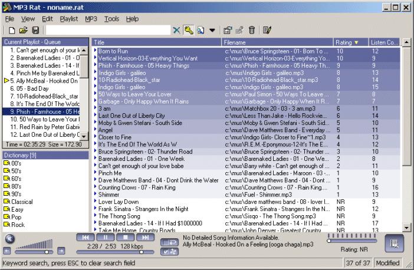The height and width of the screenshot is (270, 414).
Task: Open a playlist file via folder icon
Action: point(24,30)
